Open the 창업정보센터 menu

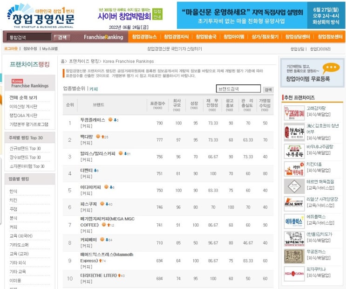pyautogui.click(x=330, y=37)
